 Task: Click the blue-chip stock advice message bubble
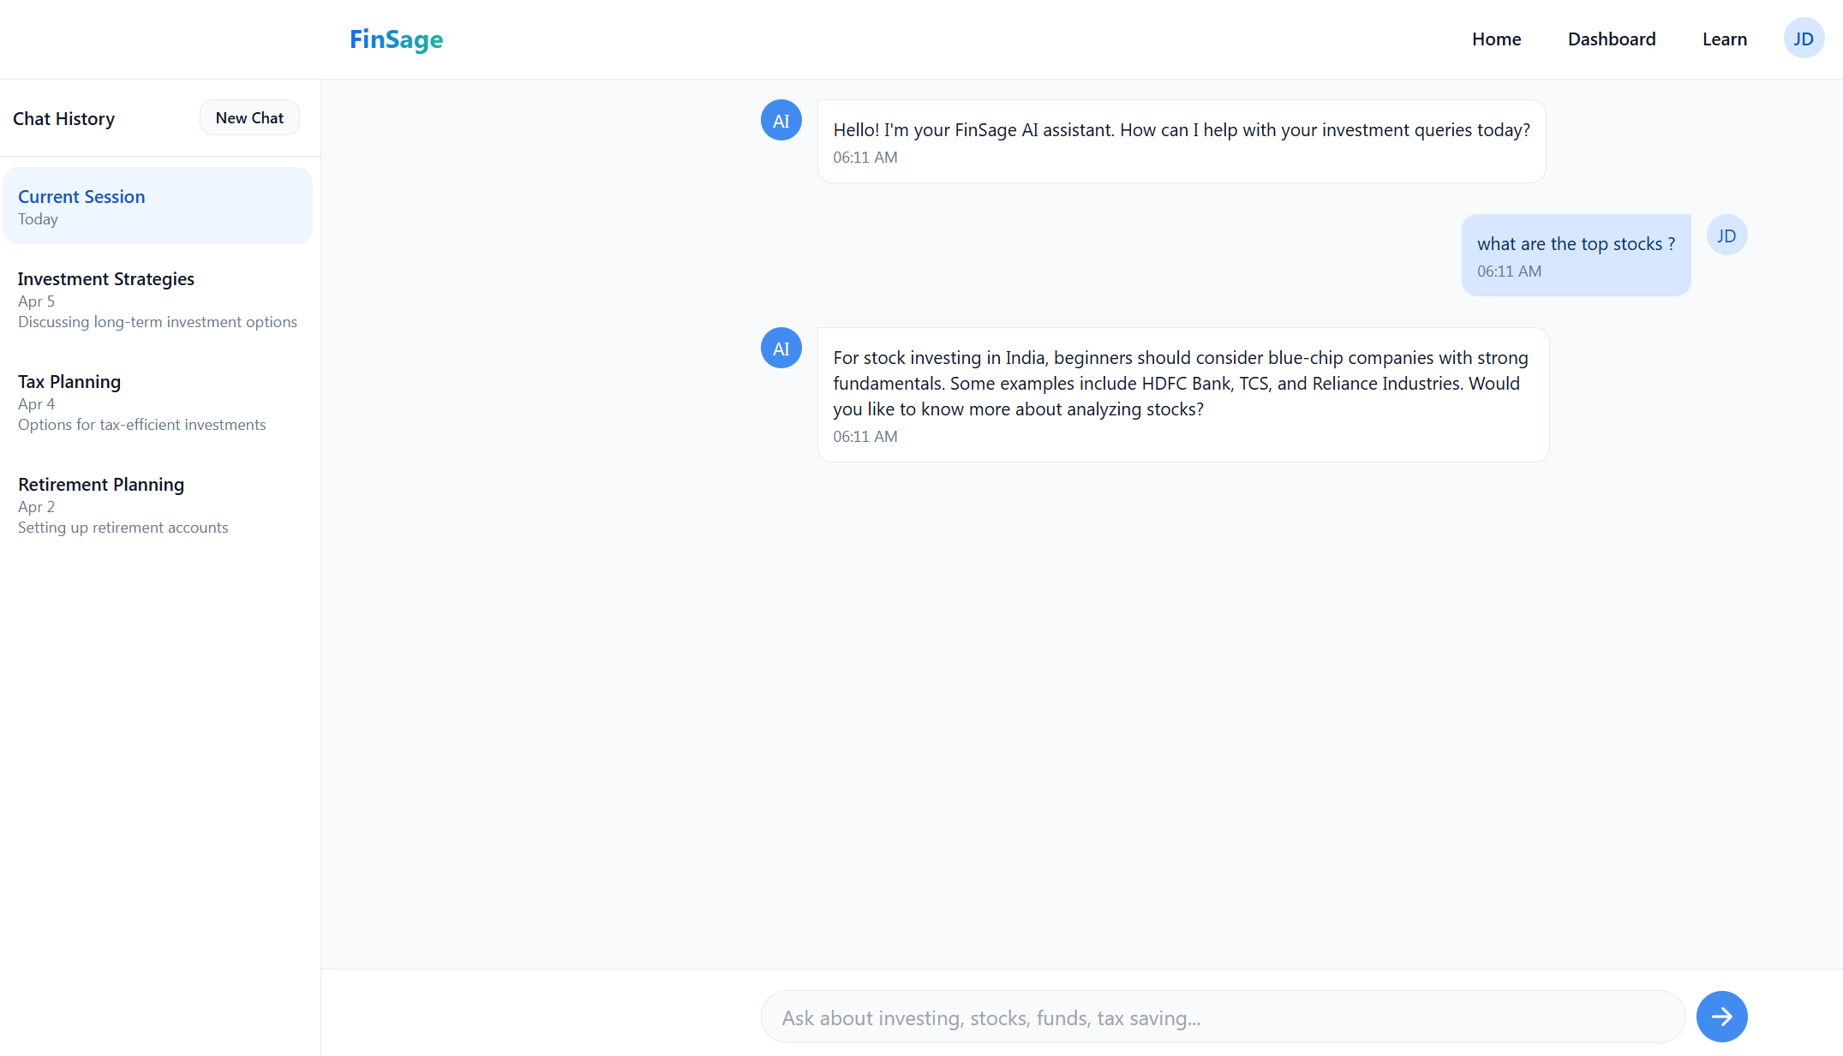[1182, 395]
